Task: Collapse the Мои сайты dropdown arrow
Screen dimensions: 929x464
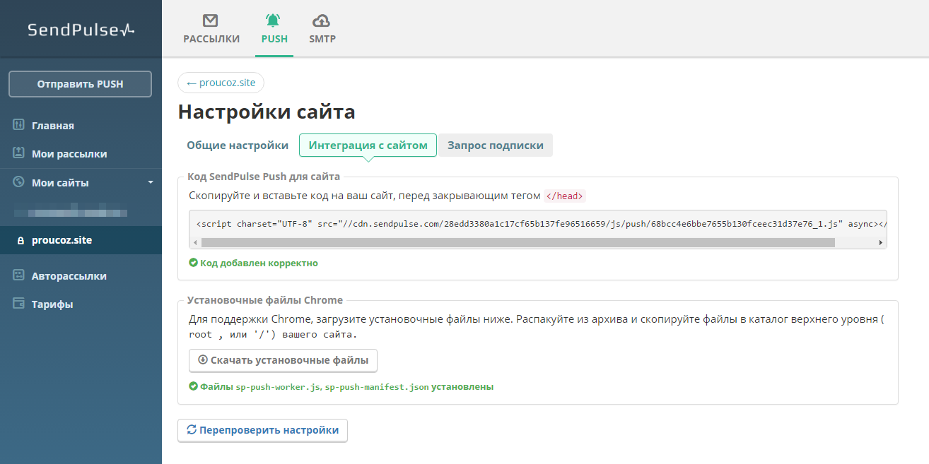Action: pos(150,182)
